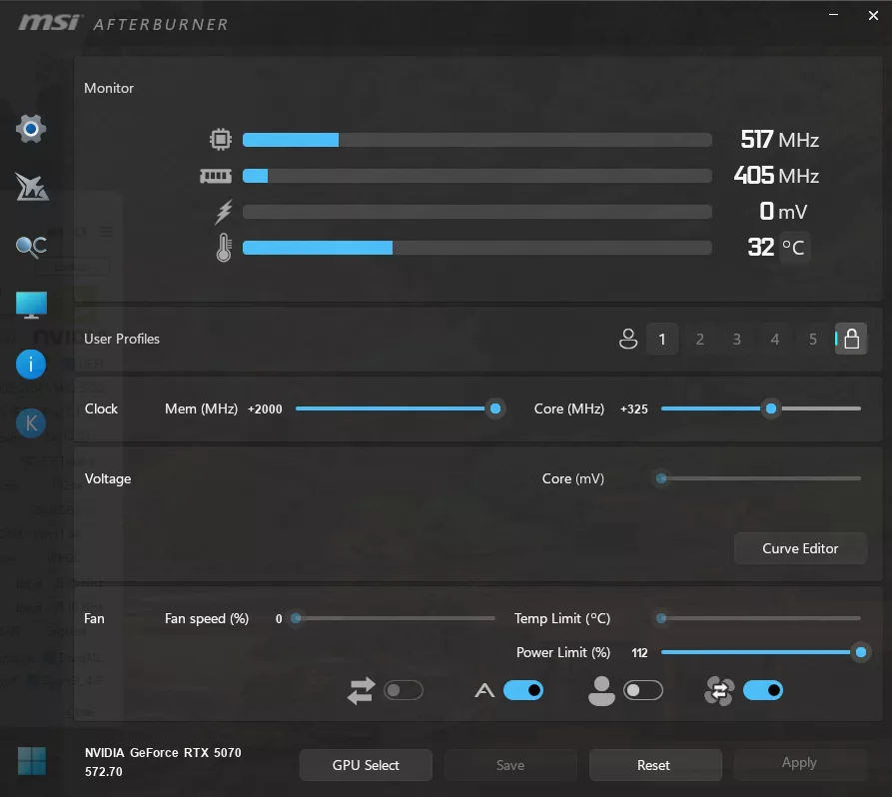
Task: Click the Power Limit value 112
Action: (640, 653)
